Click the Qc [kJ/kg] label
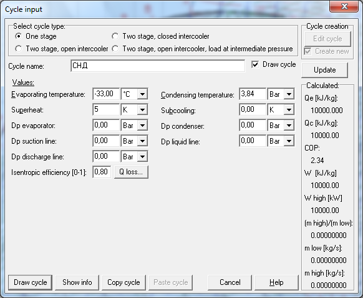363x298 pixels. tap(321, 123)
